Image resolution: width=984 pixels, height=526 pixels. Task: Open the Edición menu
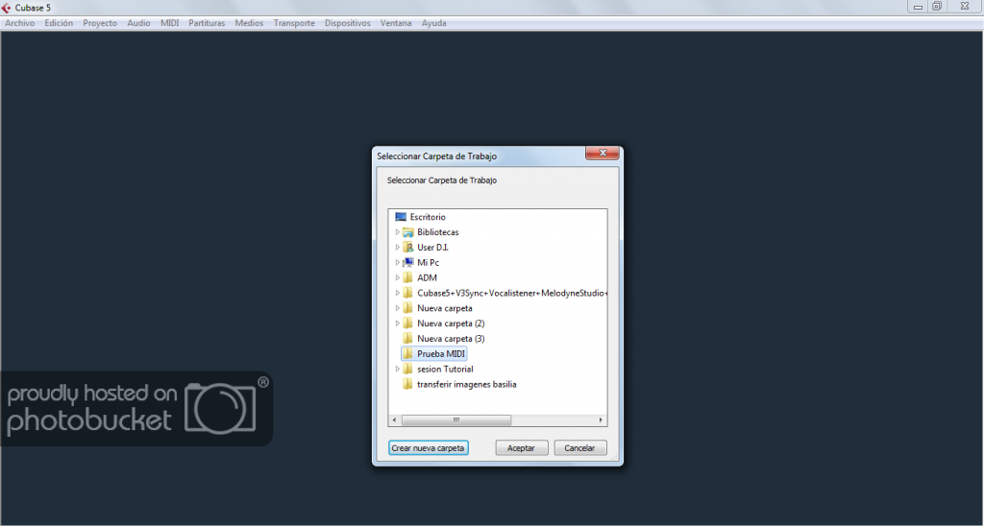coord(59,23)
